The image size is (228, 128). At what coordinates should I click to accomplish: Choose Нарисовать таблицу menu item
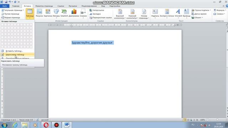(x=17, y=55)
